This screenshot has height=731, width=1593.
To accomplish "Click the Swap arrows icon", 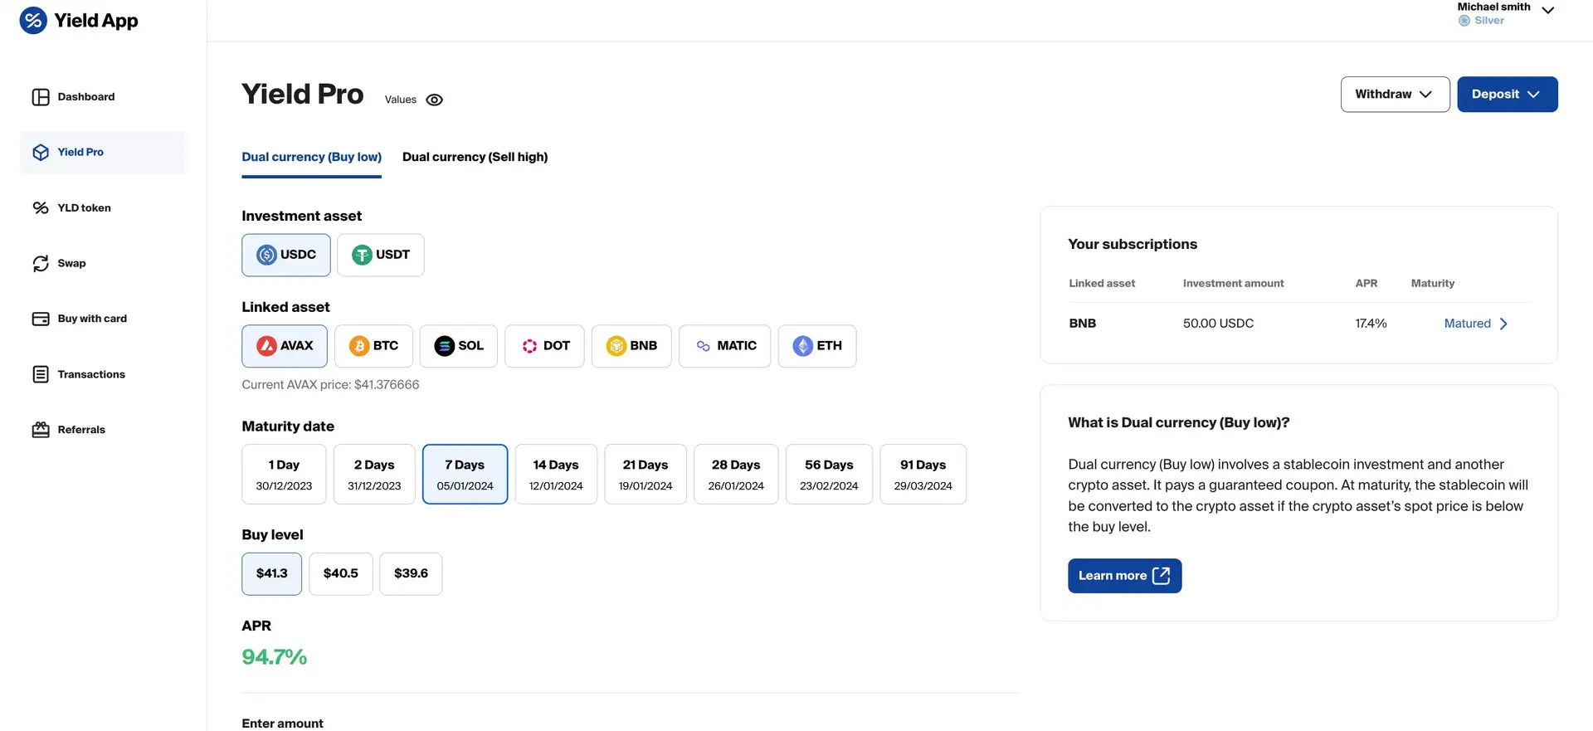I will 41,263.
